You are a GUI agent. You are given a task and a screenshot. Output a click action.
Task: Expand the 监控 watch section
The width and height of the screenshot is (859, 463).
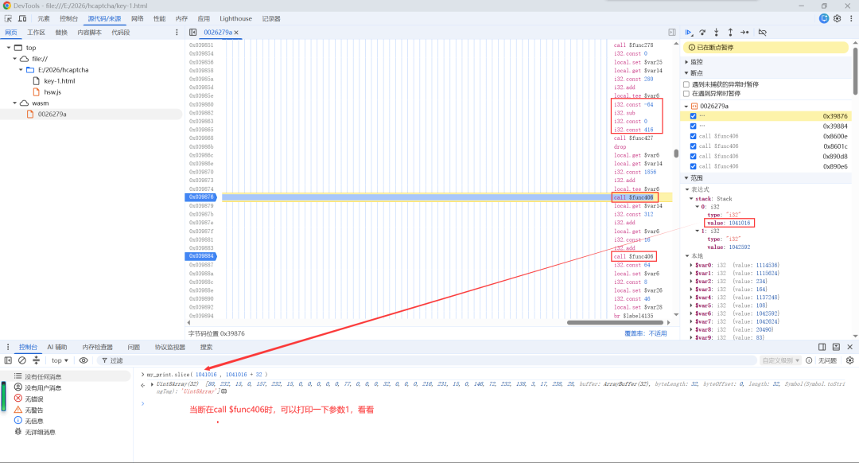686,62
